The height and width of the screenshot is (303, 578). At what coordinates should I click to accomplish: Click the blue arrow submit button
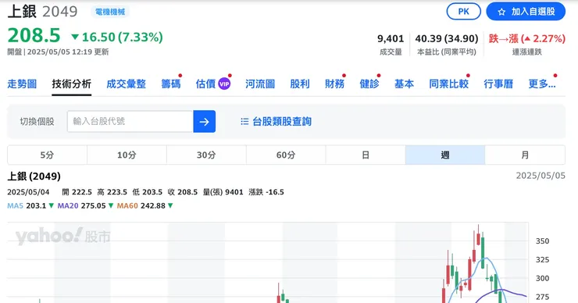click(204, 121)
